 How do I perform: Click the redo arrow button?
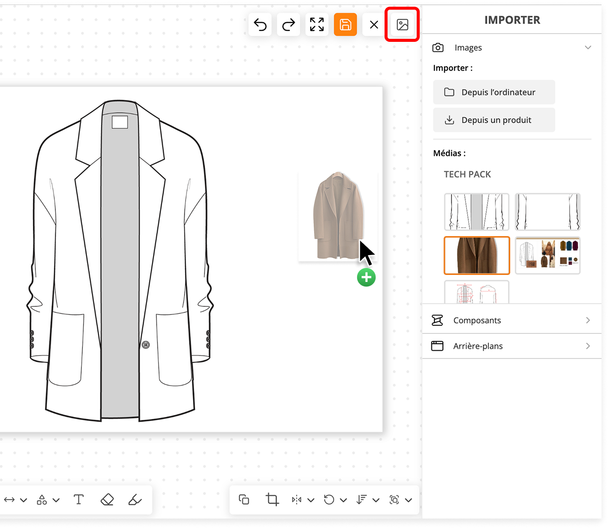(288, 25)
